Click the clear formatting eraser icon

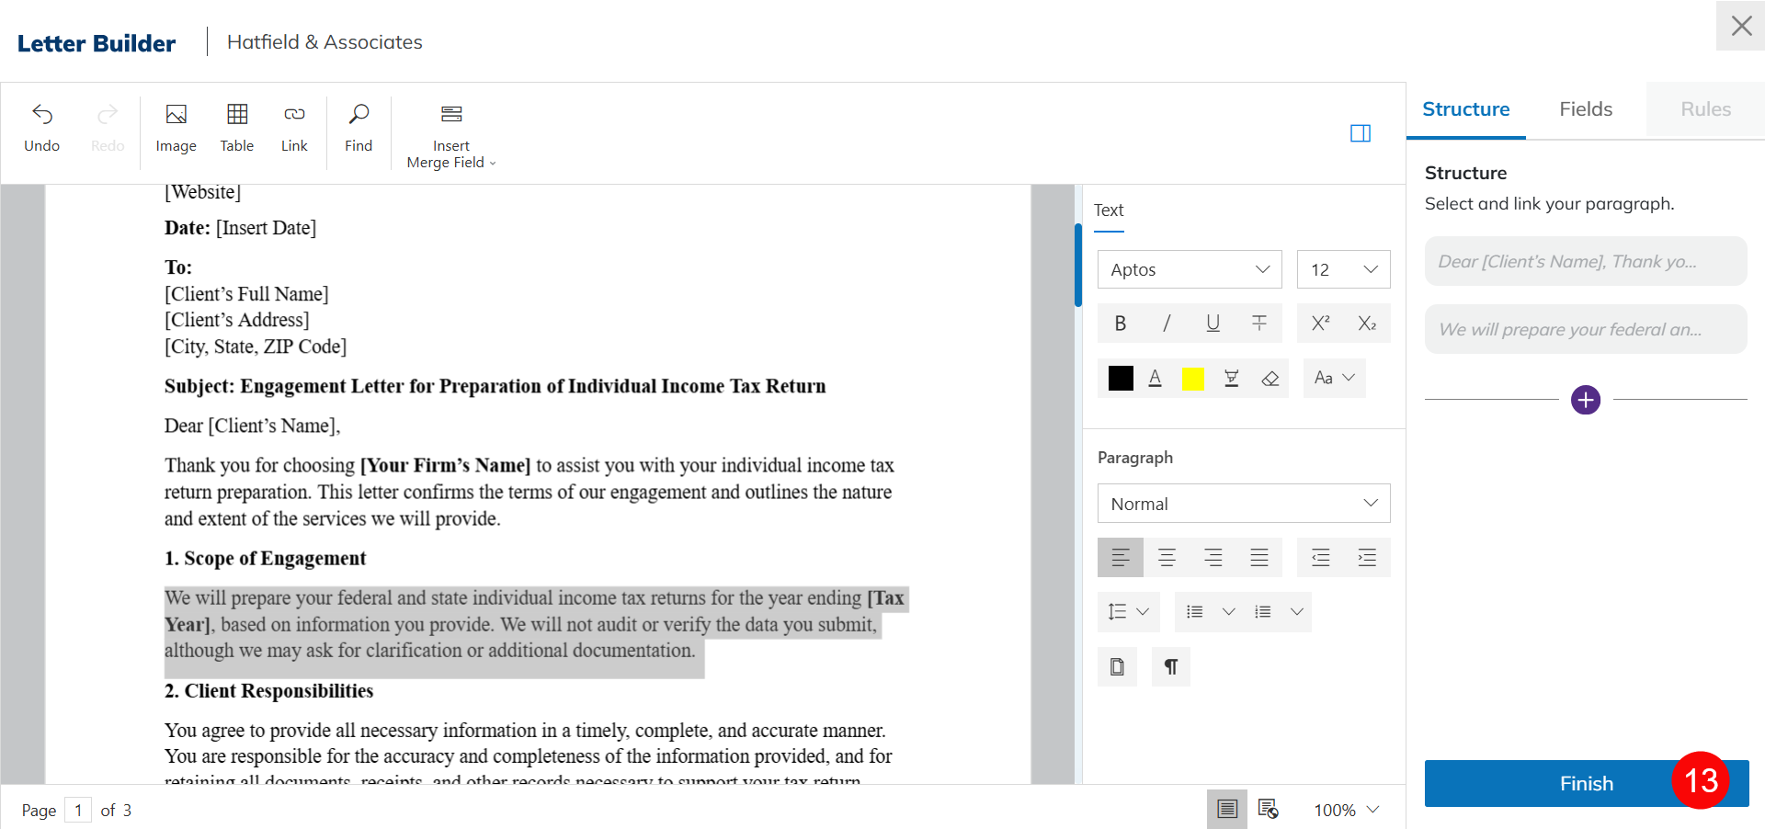point(1270,379)
